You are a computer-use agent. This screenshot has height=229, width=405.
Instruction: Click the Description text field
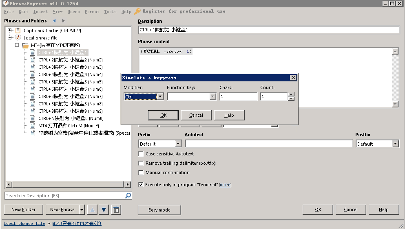pos(269,30)
